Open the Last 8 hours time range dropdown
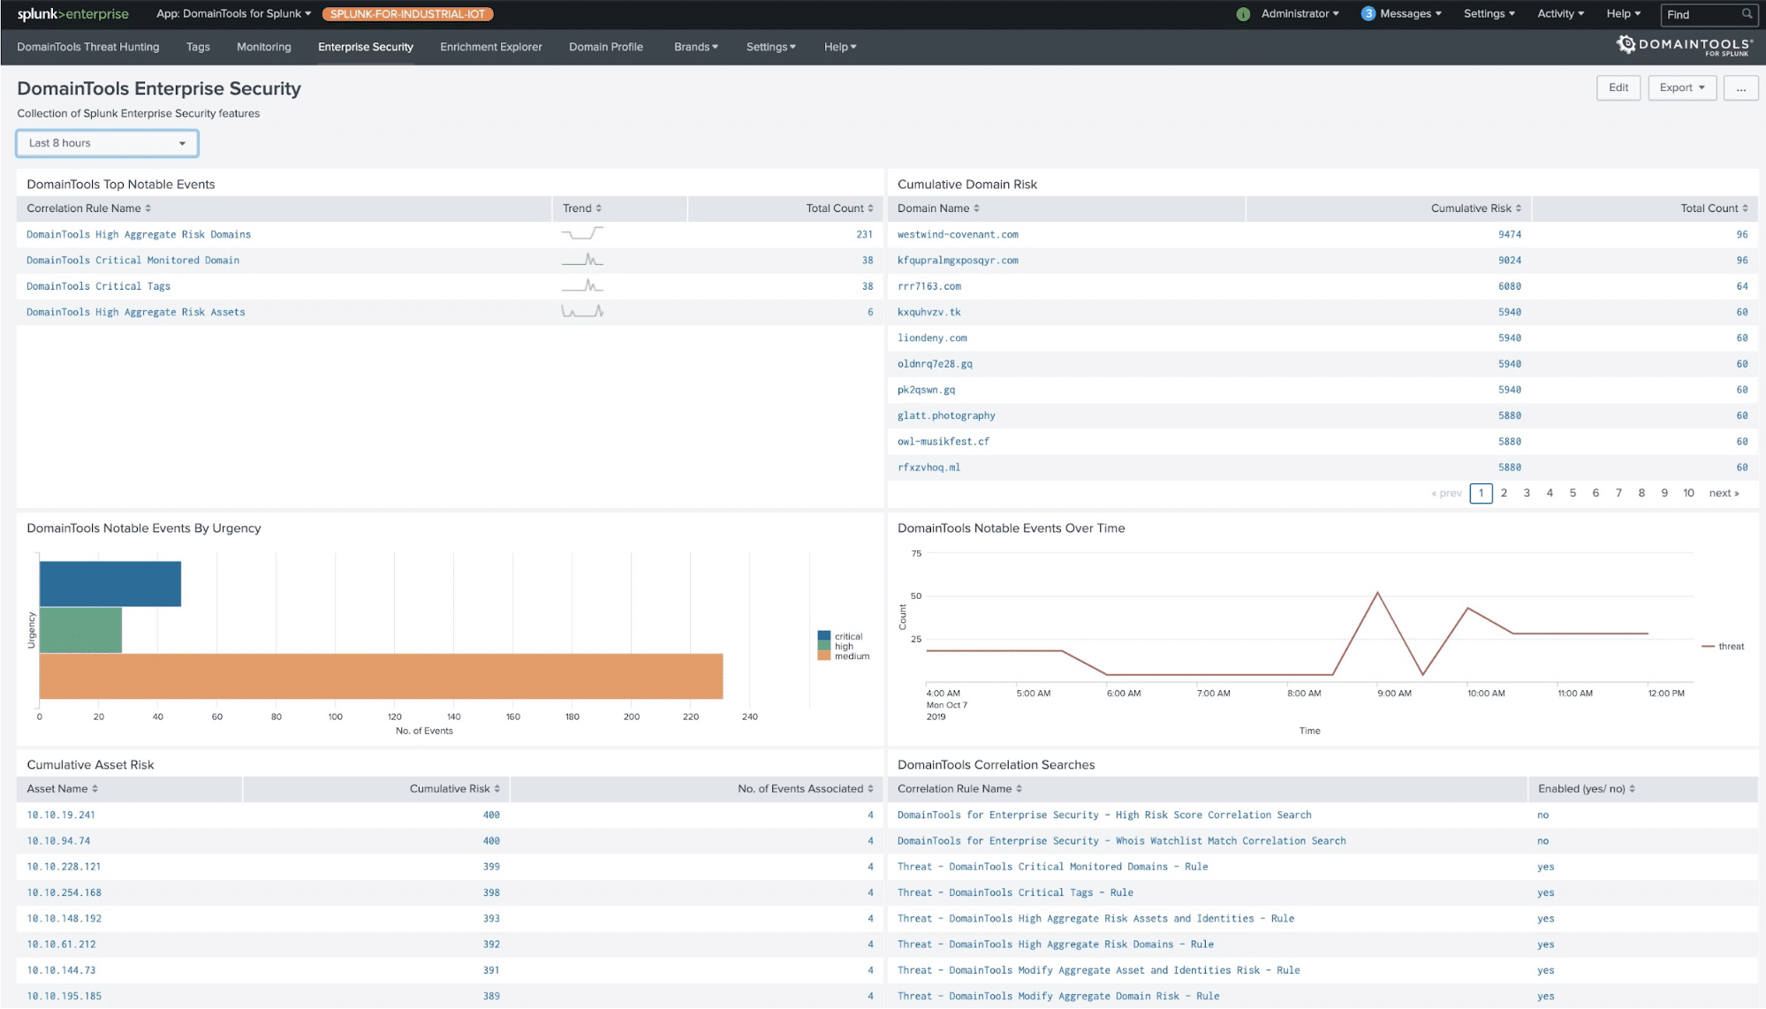This screenshot has height=1009, width=1766. point(107,143)
